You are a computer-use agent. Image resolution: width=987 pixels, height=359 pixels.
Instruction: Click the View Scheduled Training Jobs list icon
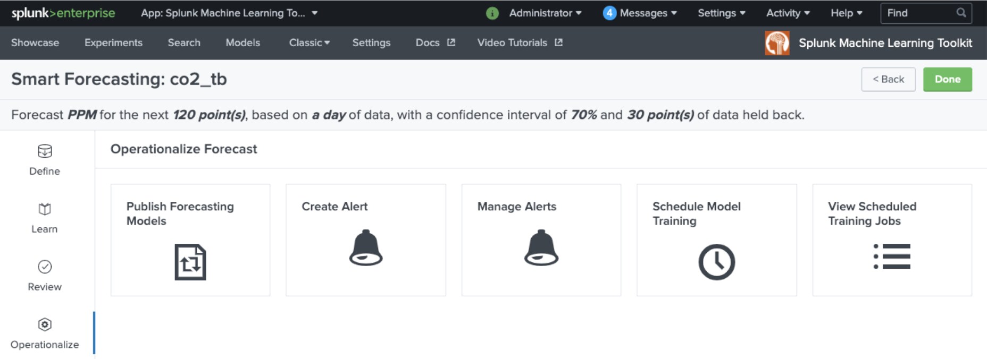click(892, 257)
